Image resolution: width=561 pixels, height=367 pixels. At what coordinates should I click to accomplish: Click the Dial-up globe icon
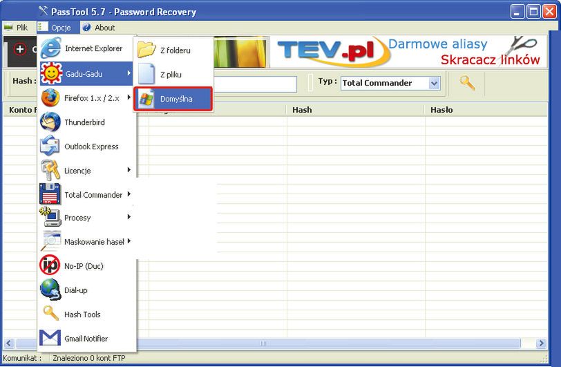(50, 290)
